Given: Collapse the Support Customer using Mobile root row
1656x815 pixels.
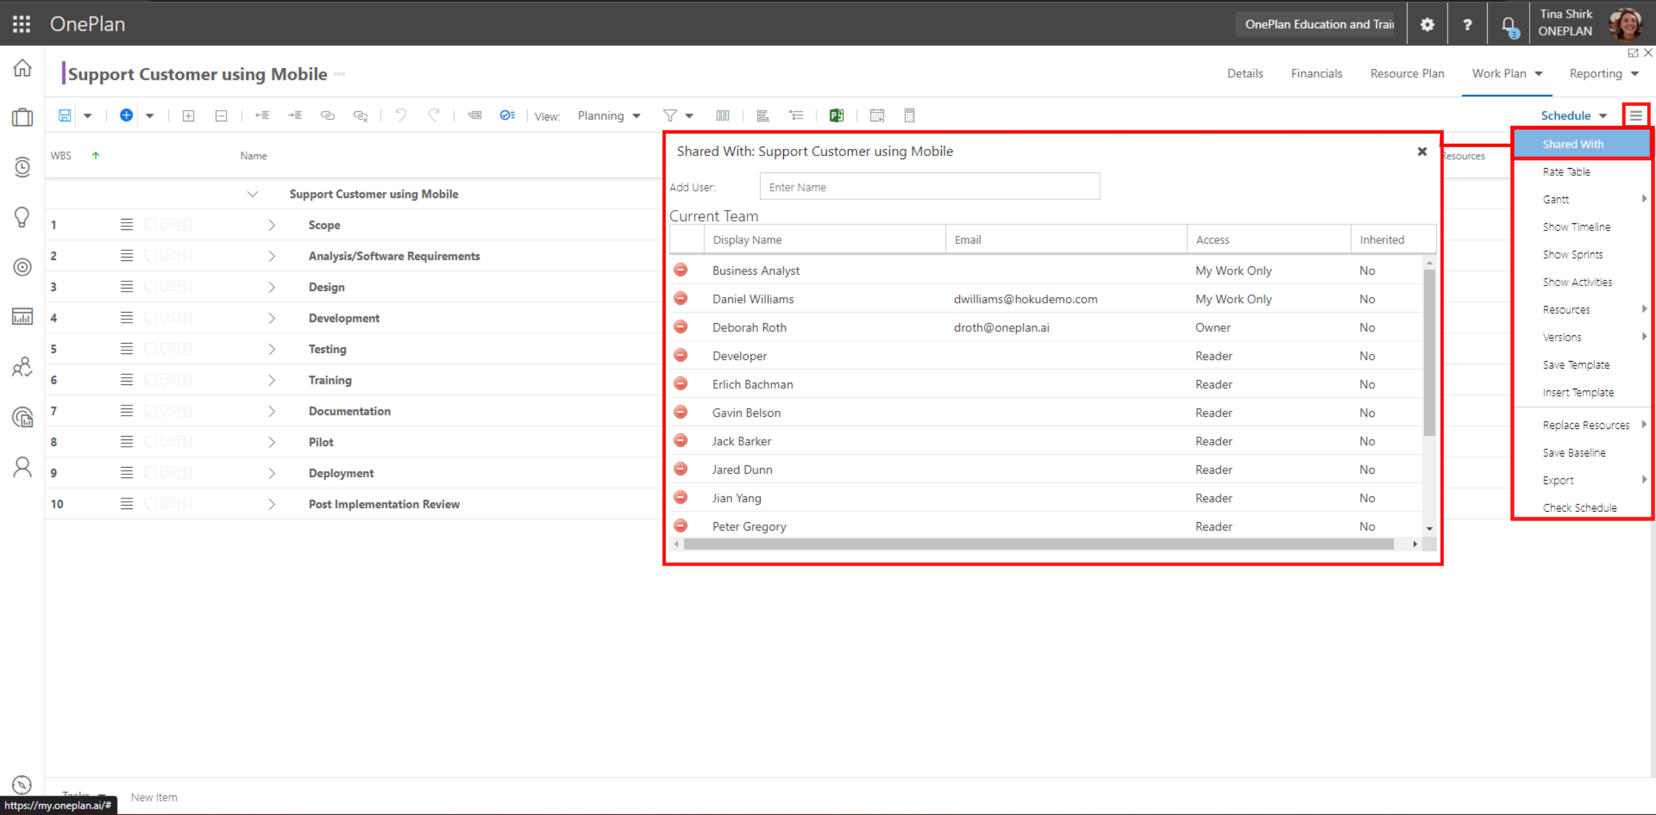Looking at the screenshot, I should [253, 194].
